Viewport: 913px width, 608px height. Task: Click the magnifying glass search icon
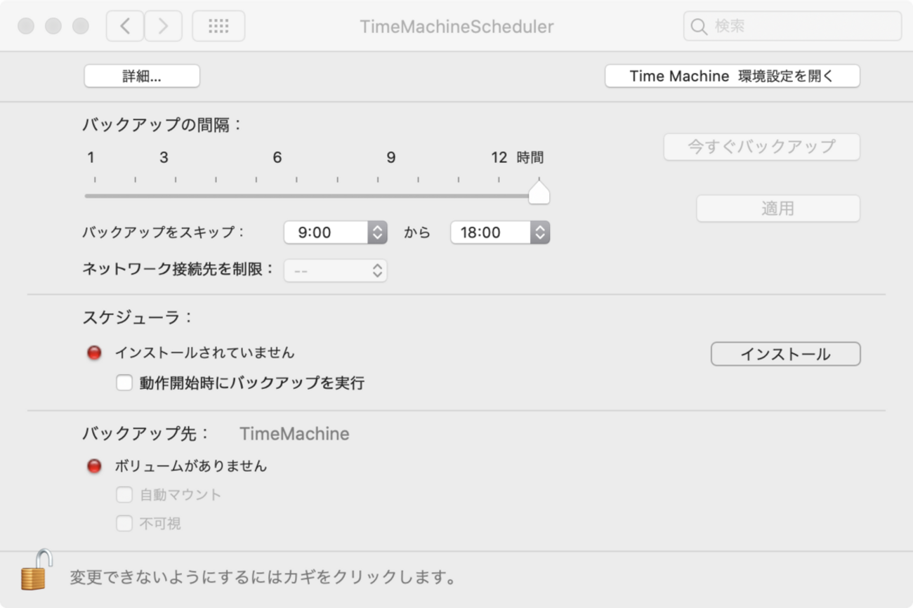pos(699,27)
